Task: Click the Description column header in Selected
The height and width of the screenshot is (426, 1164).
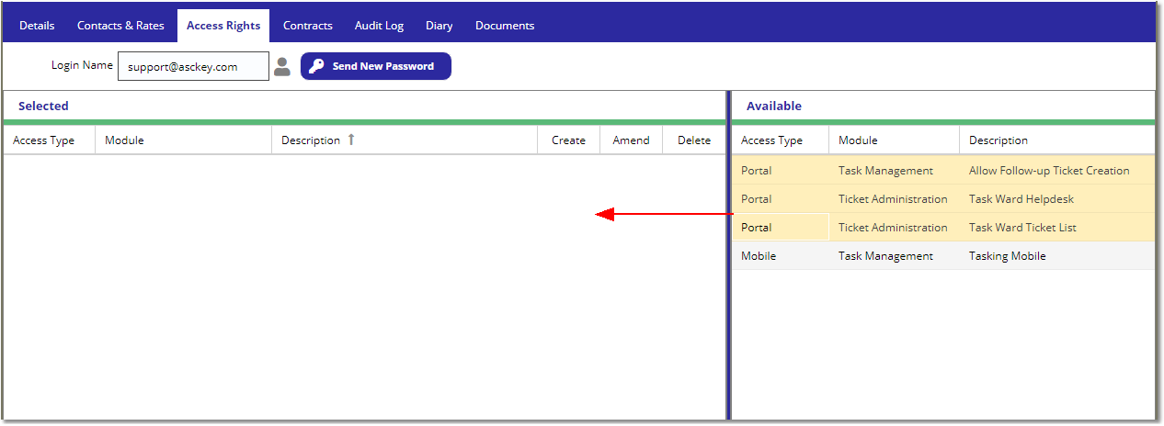Action: (x=405, y=140)
